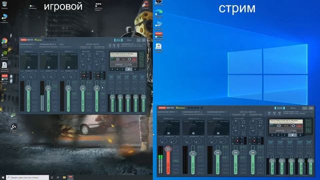Viewport: 320px width, 180px height.
Task: Open A1 output device selector in gaming Voicemeeter
Action: pos(110,45)
